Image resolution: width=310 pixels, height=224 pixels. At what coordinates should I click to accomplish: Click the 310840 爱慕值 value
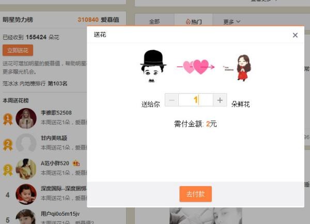point(98,20)
